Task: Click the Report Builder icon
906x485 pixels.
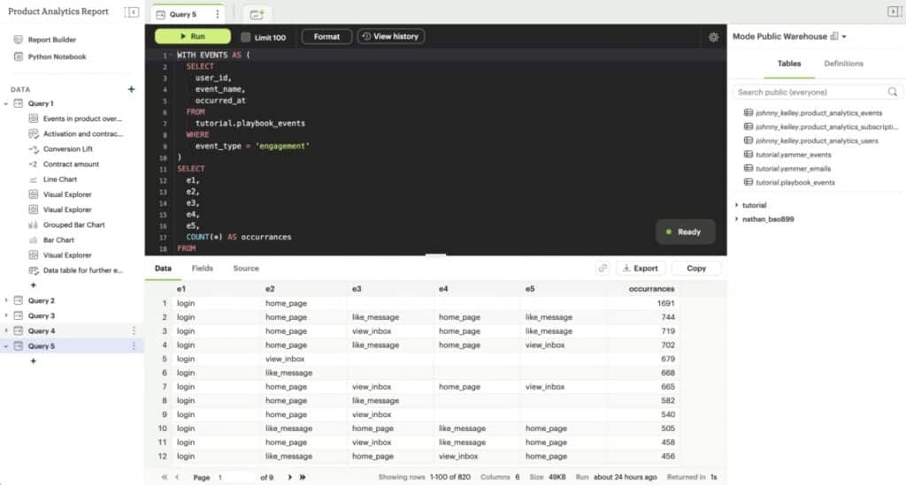Action: click(19, 40)
